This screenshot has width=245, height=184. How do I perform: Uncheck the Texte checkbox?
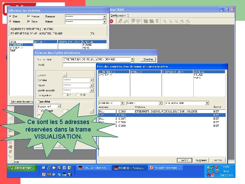29,21
